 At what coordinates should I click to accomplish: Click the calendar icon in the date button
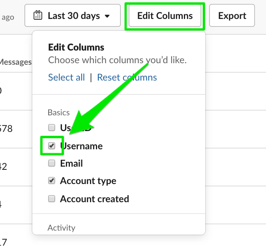click(x=38, y=16)
